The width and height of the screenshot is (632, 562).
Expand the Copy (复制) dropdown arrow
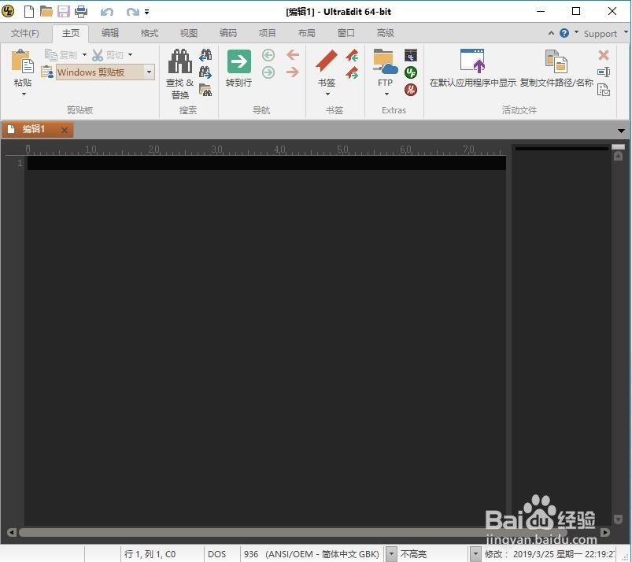click(x=84, y=54)
